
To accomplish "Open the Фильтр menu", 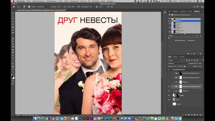I will point(83,1).
